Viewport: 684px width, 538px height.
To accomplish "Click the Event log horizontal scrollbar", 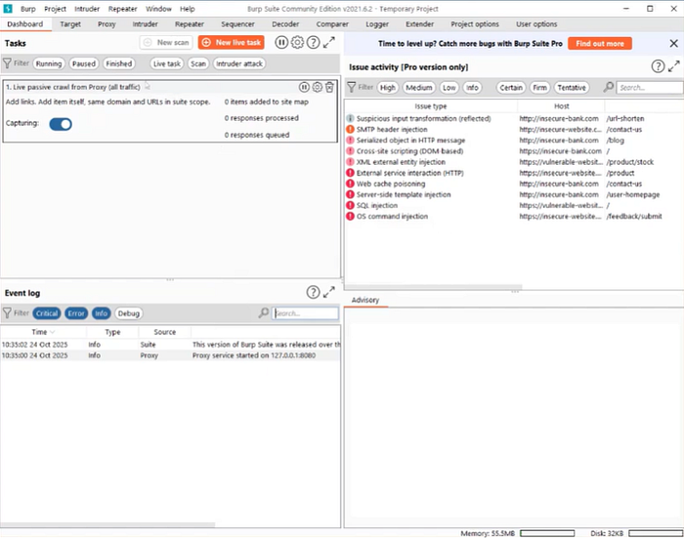I will coord(107,525).
